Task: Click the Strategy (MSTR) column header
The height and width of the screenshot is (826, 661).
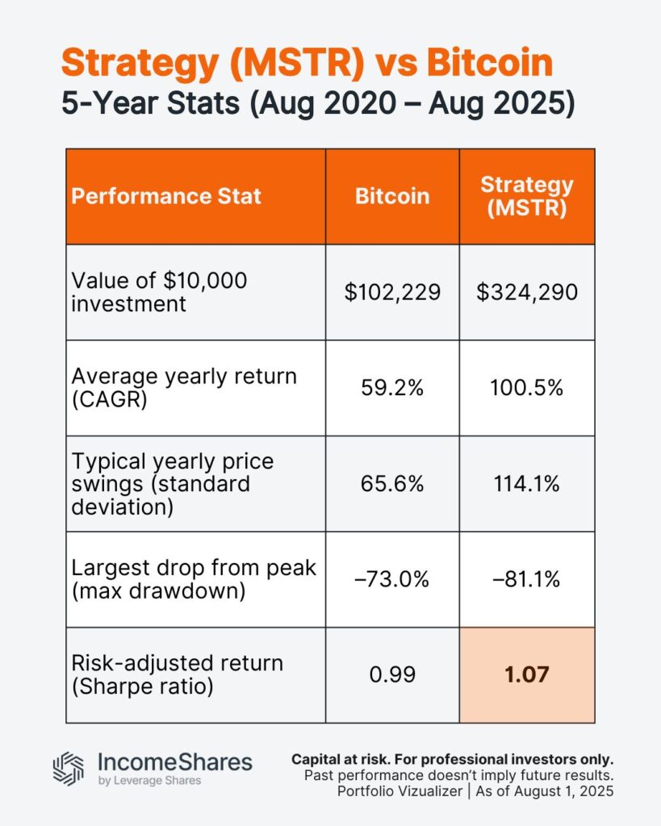Action: [x=527, y=197]
